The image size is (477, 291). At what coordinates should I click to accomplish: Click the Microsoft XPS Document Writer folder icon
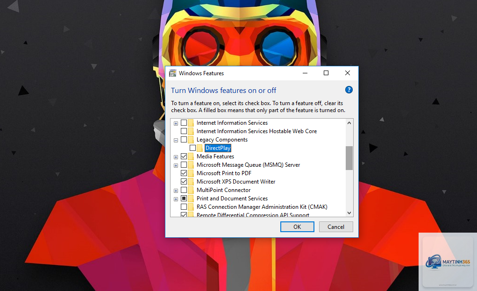pos(191,182)
